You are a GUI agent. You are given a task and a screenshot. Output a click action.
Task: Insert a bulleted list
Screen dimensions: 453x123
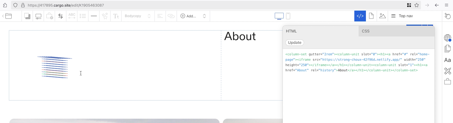[x=83, y=16]
